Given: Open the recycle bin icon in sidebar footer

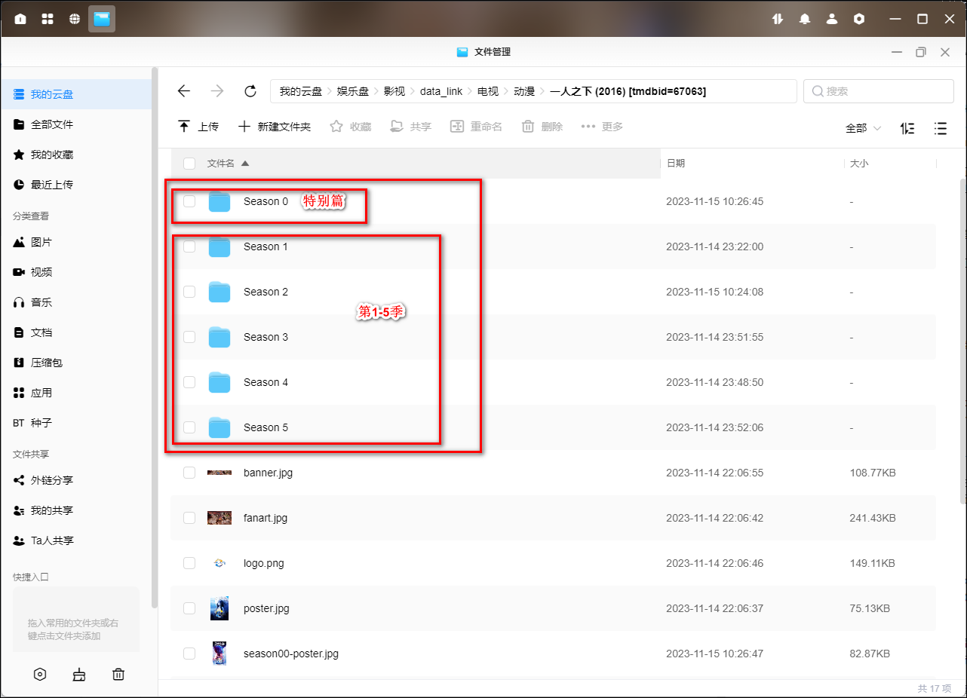Looking at the screenshot, I should tap(118, 675).
